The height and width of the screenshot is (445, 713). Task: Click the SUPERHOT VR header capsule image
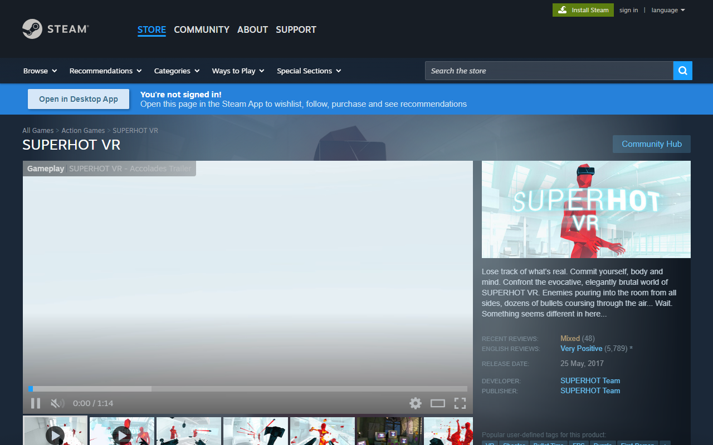tap(586, 209)
